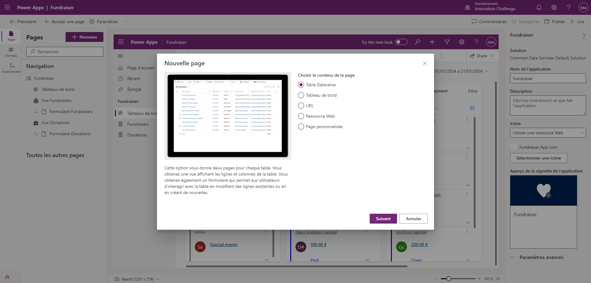The width and height of the screenshot is (591, 283).
Task: Click the search magnifier in preview header
Action: pos(417,42)
